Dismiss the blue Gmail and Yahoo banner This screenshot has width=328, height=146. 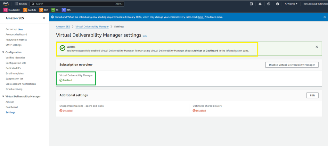click(x=324, y=17)
